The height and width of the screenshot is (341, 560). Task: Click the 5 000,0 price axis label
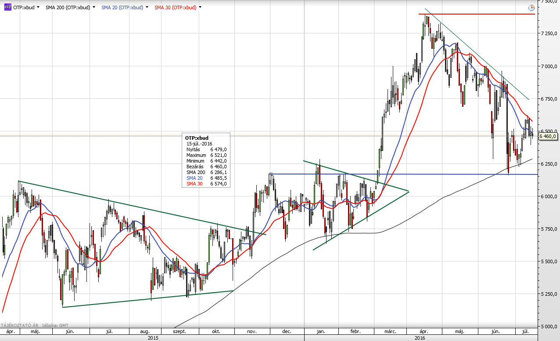point(549,326)
